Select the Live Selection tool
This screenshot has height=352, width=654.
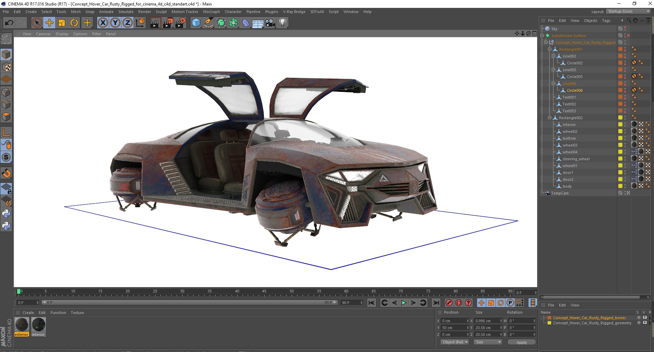(x=37, y=23)
